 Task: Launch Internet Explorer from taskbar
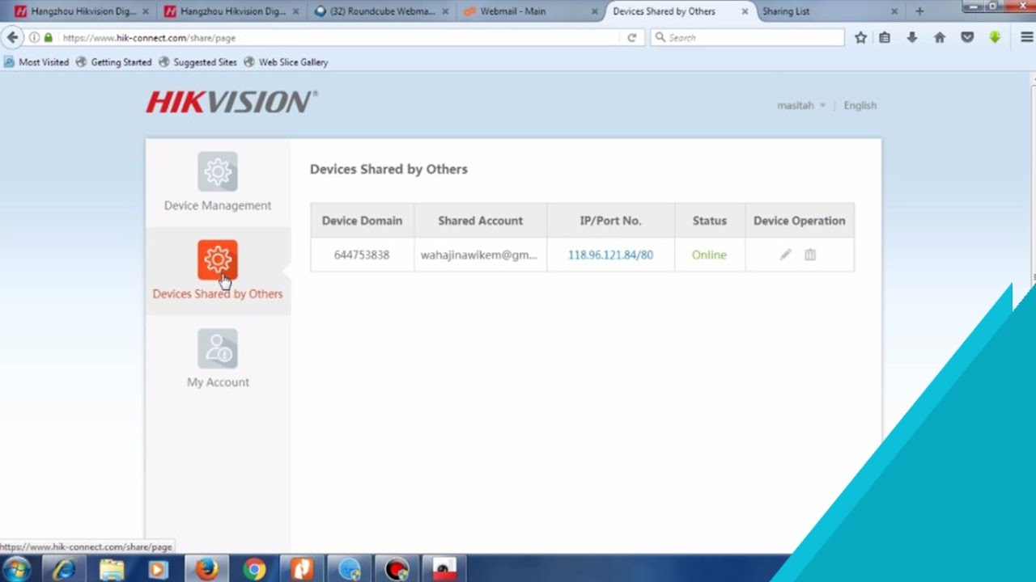coord(63,569)
